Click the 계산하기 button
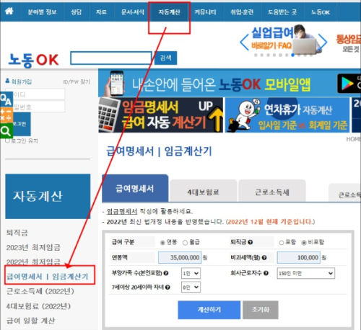 point(209,310)
